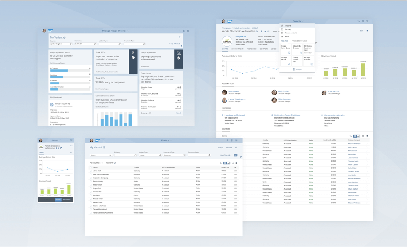Check the Akron Tech row checkbox
The height and width of the screenshot is (247, 407).
tap(91, 171)
